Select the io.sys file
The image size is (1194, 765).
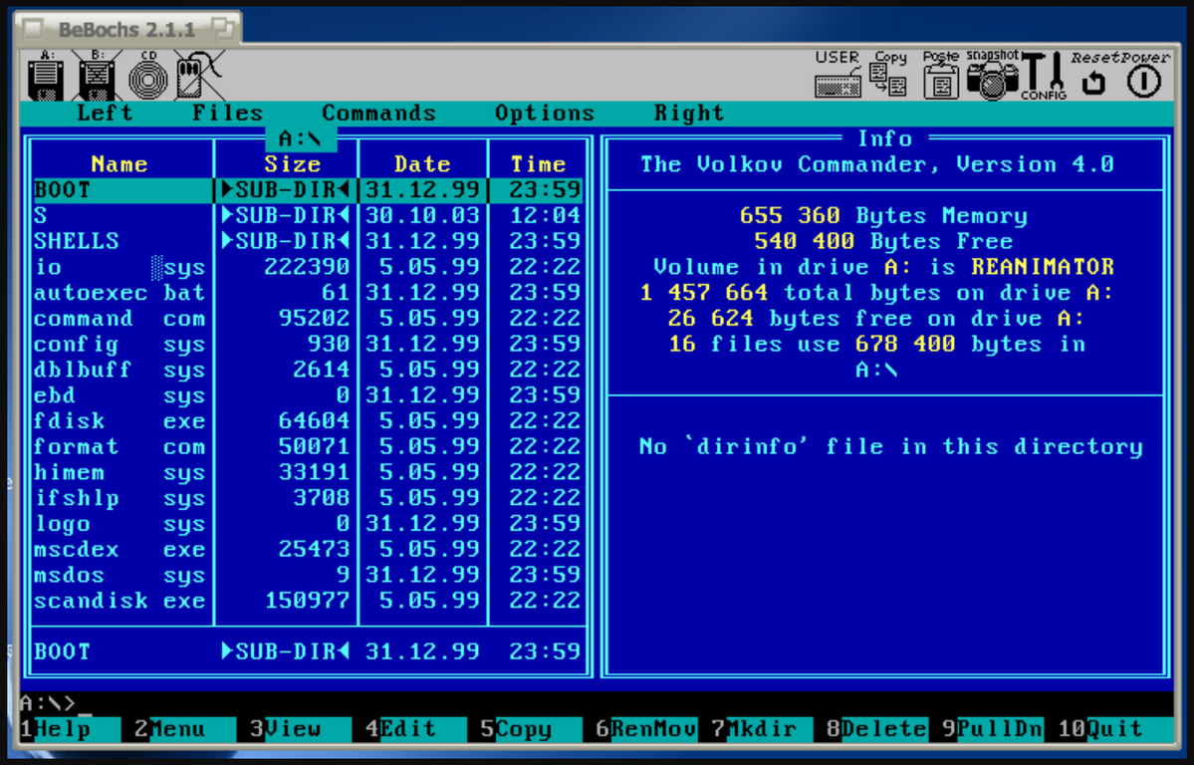click(309, 267)
